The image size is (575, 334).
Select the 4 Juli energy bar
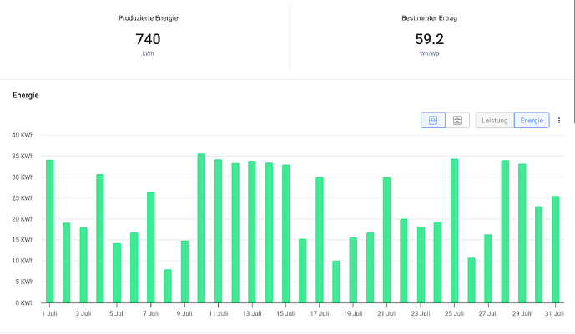[100, 238]
